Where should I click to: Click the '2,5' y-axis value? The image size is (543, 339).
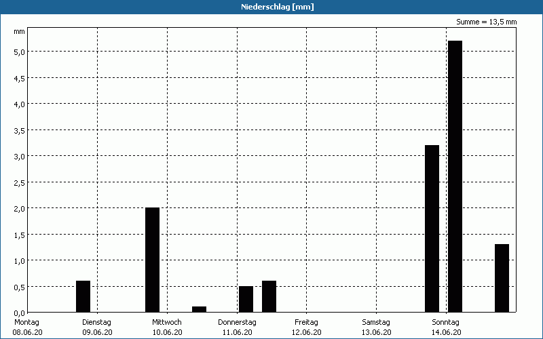point(19,182)
